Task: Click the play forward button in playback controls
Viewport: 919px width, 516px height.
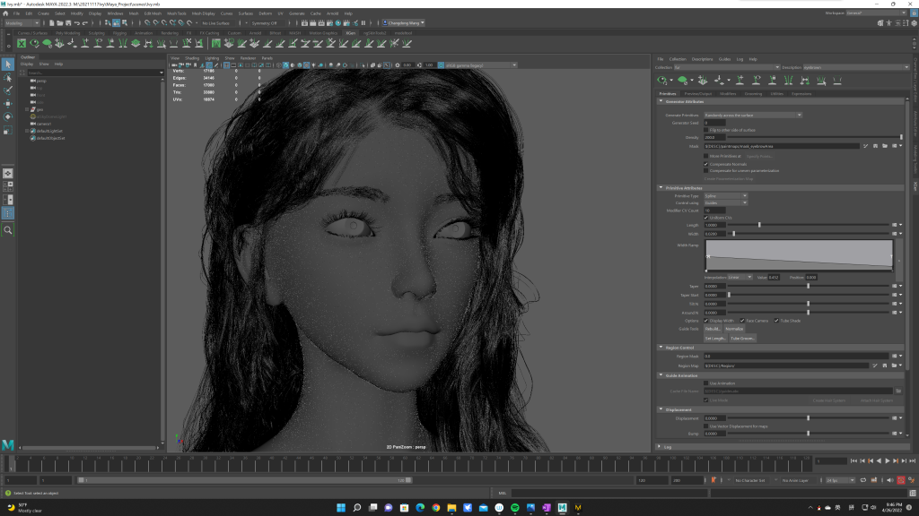Action: [888, 460]
